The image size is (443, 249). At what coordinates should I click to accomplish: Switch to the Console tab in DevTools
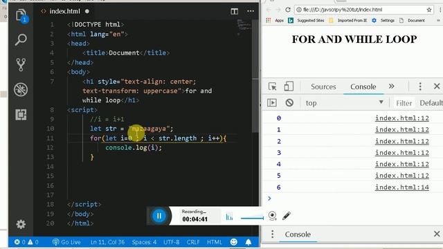click(x=363, y=86)
